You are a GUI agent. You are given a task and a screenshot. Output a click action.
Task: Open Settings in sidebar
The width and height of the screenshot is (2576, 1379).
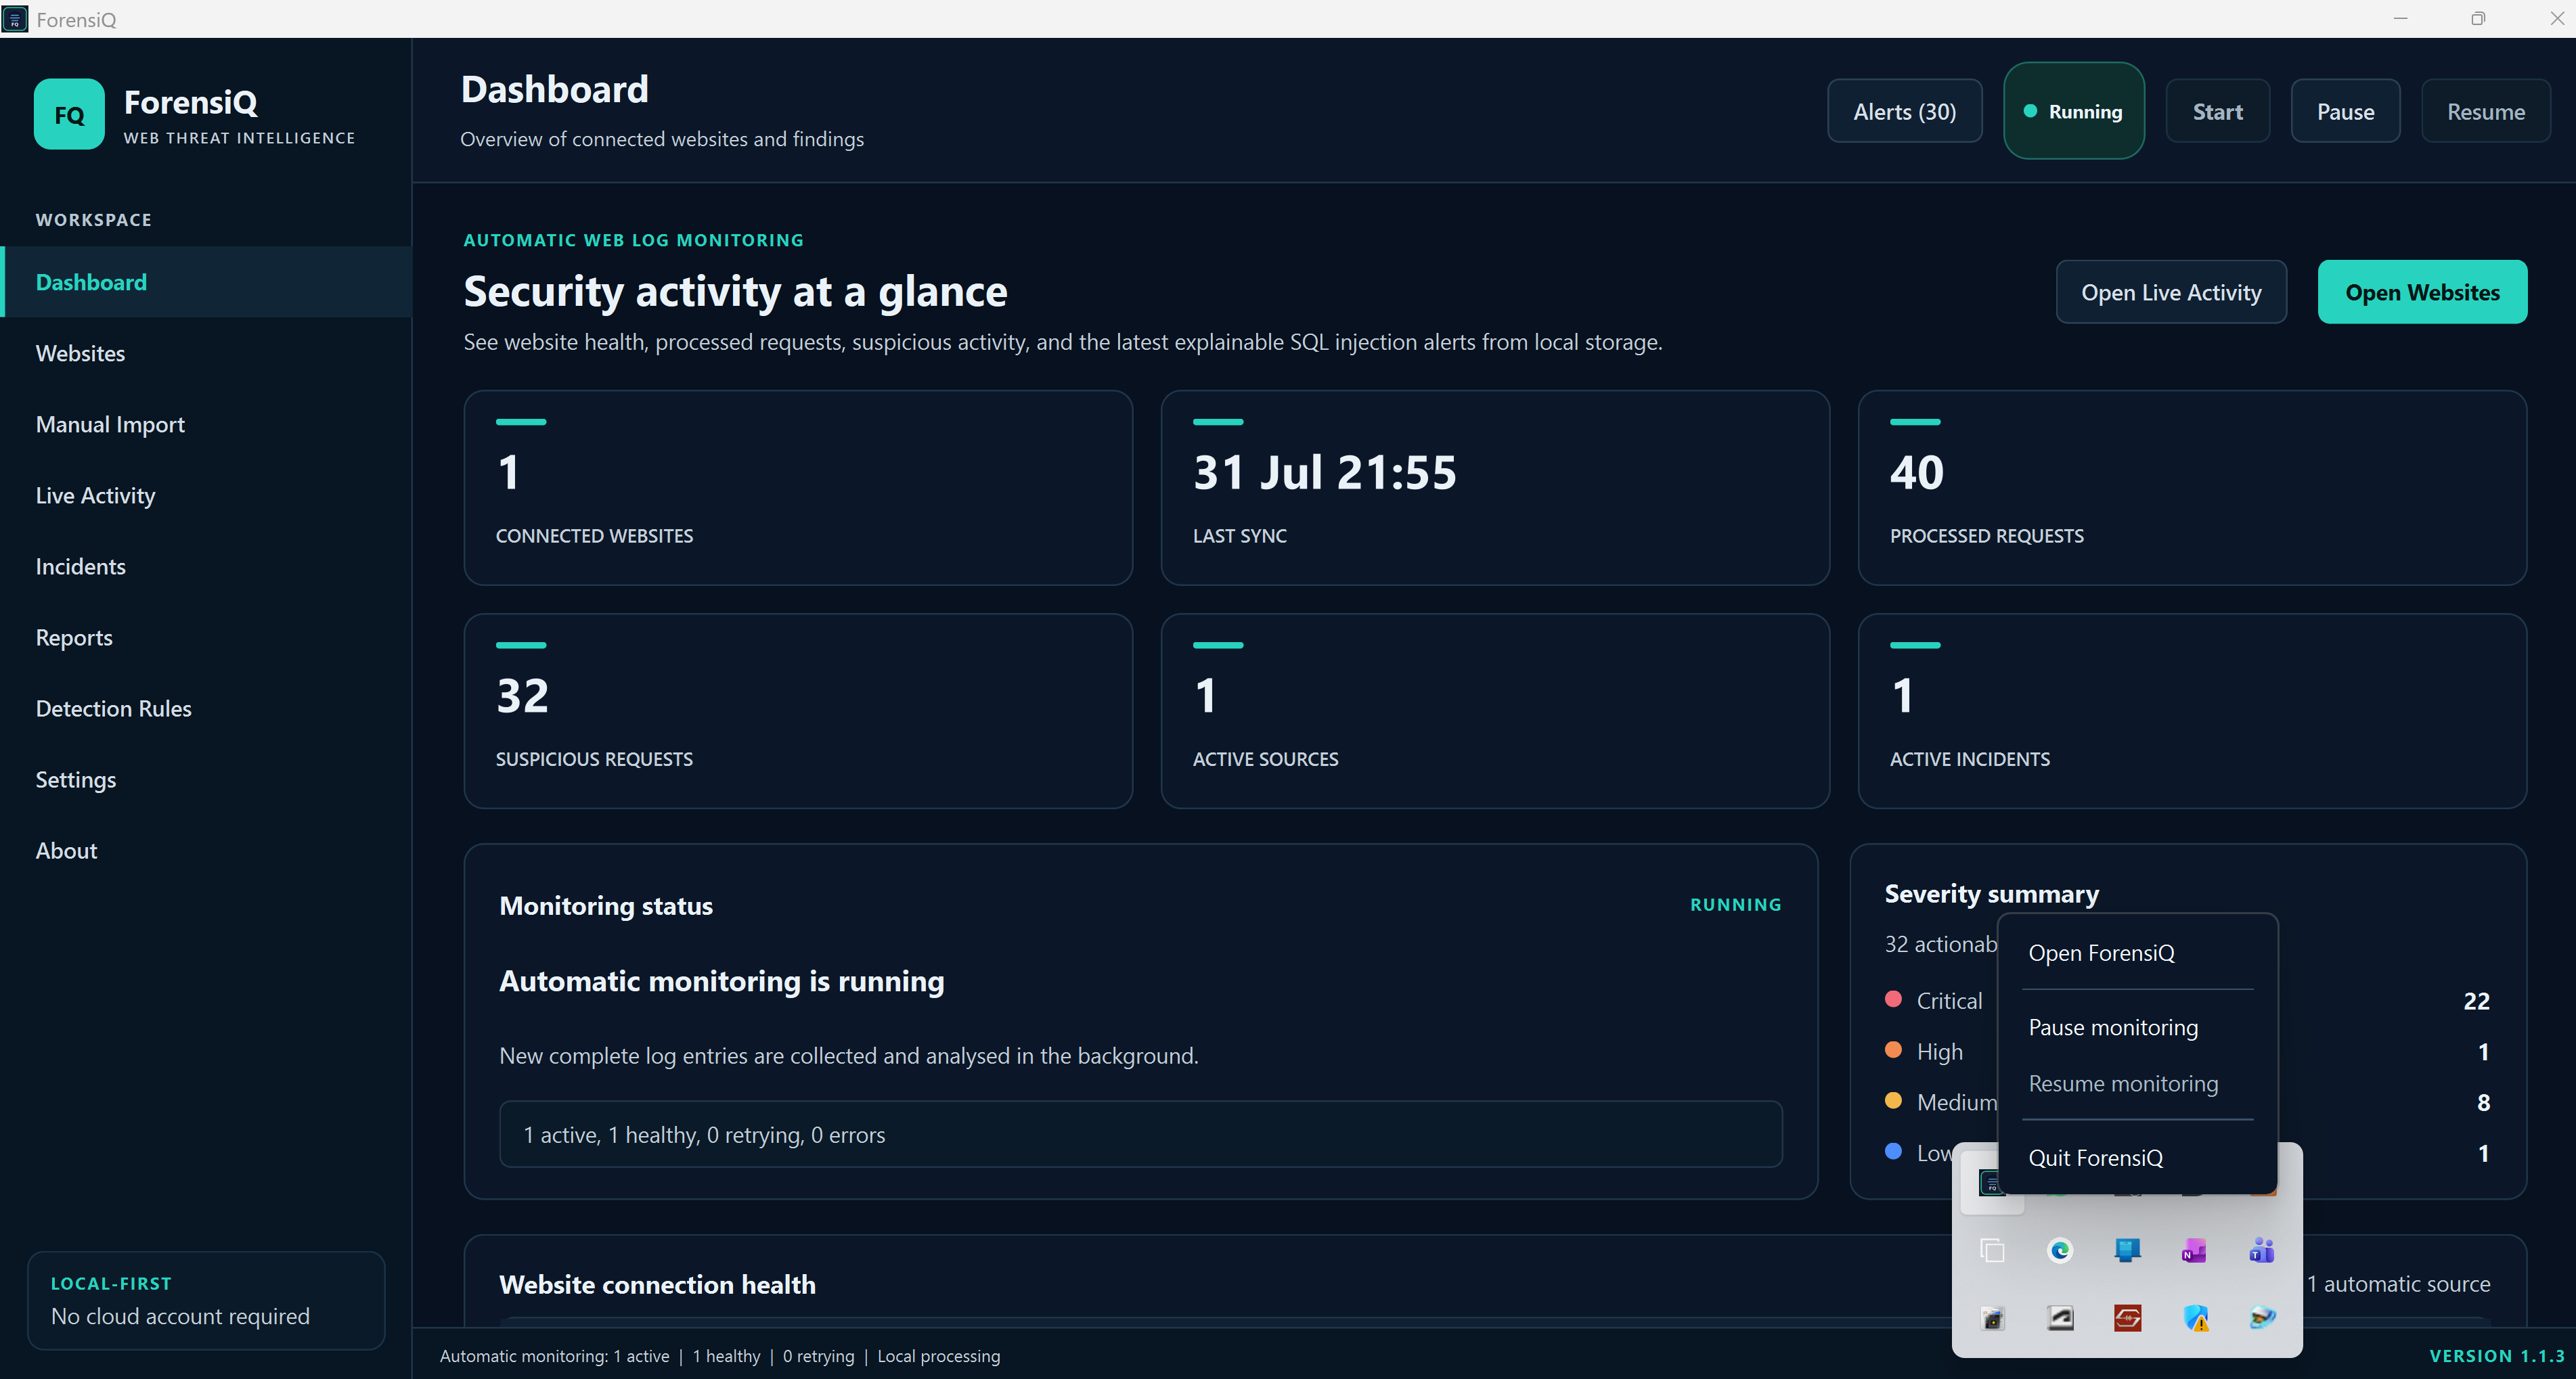coord(206,779)
